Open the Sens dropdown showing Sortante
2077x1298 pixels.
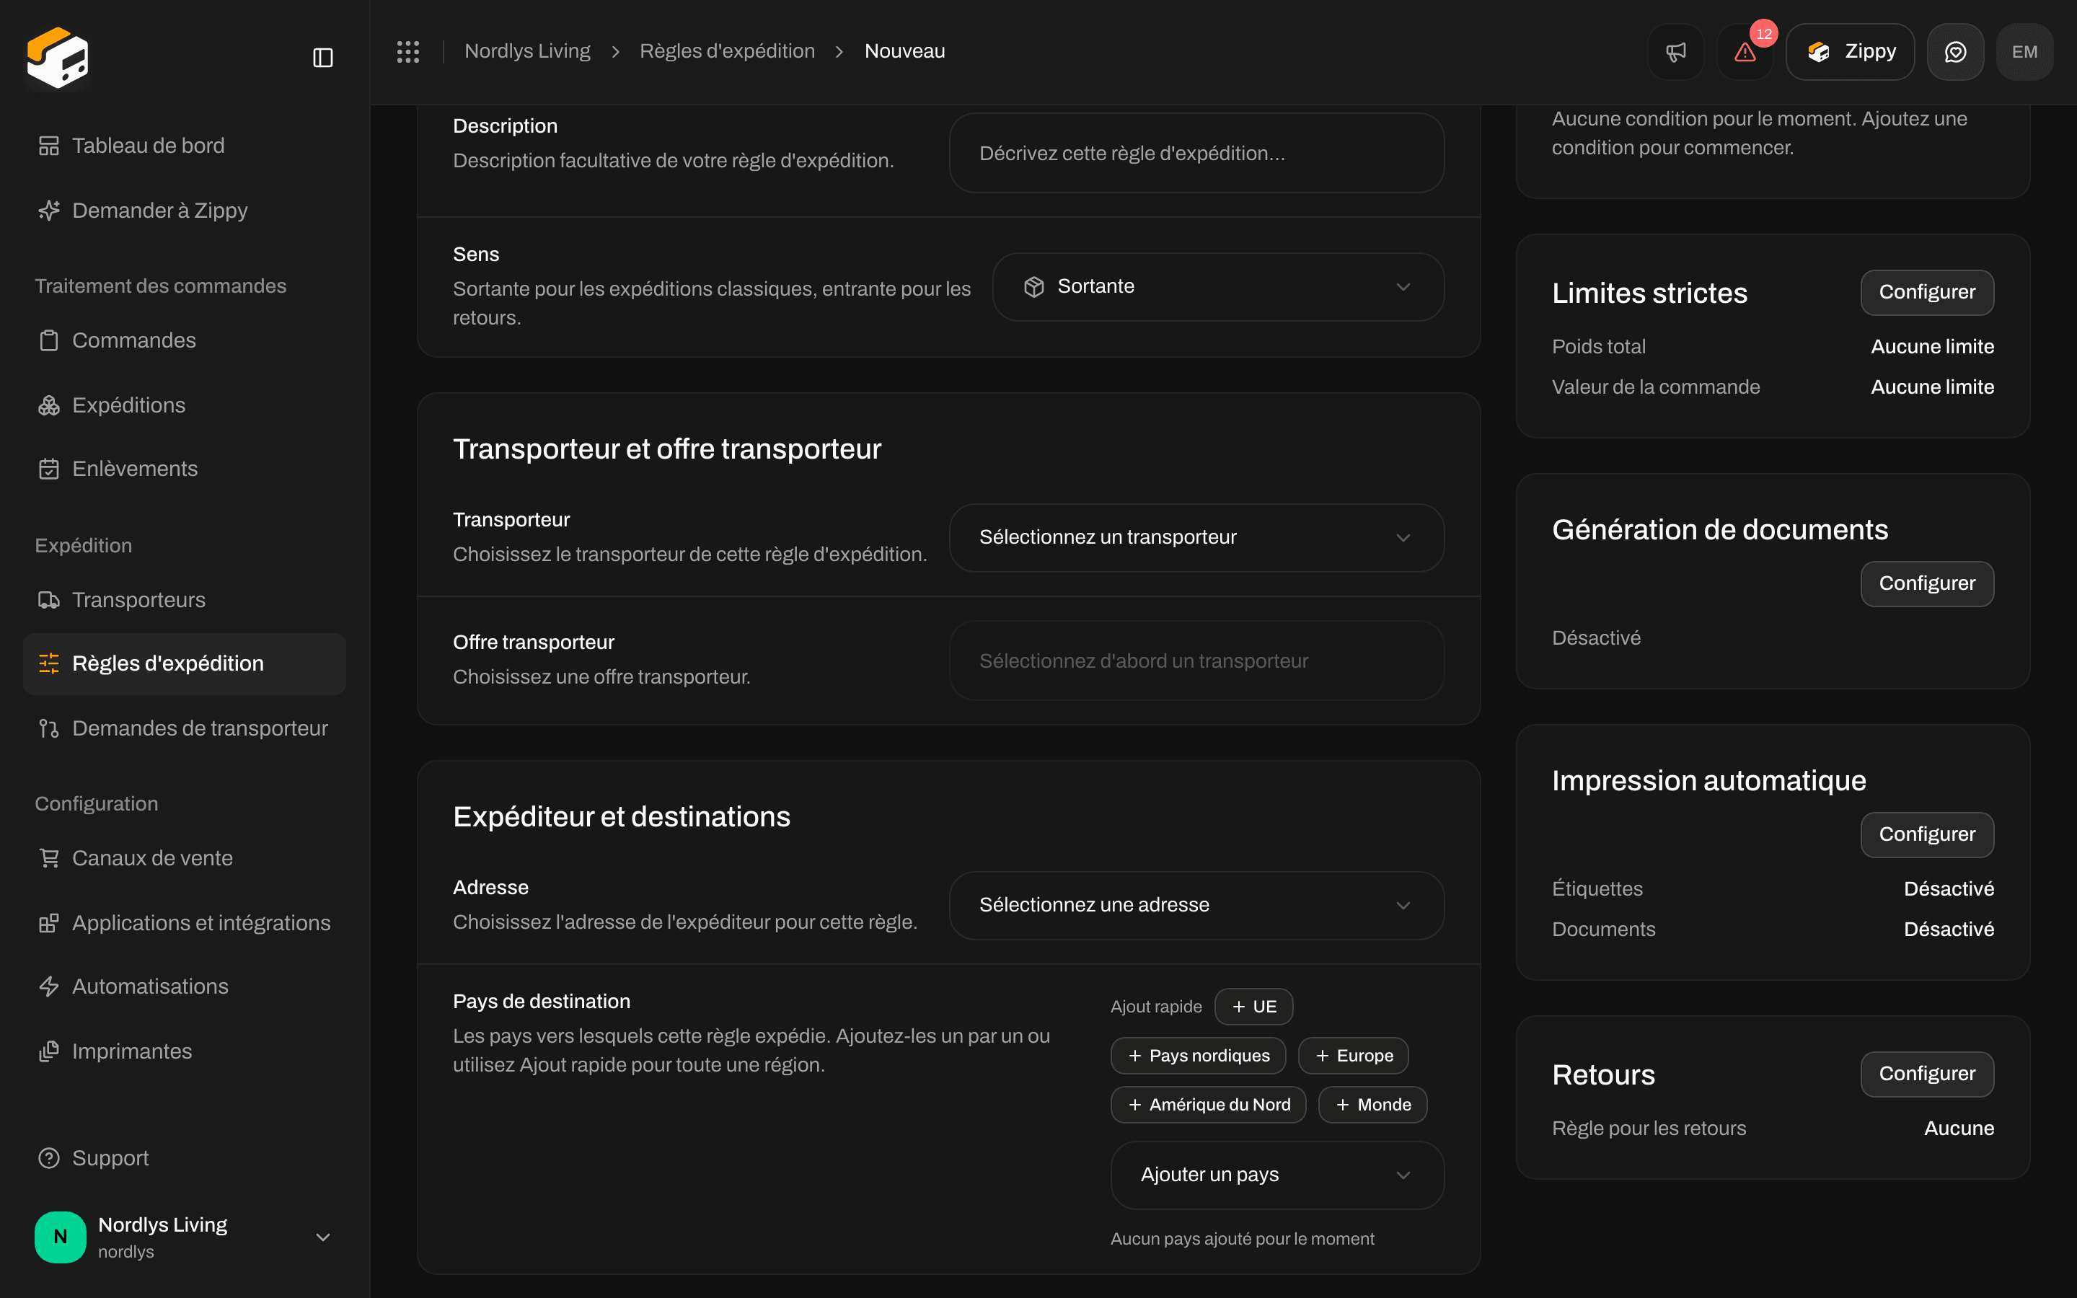point(1218,287)
